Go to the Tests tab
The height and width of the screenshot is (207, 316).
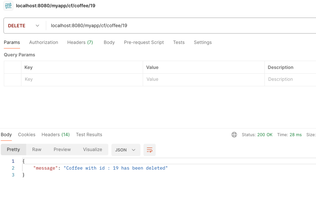[x=179, y=42]
